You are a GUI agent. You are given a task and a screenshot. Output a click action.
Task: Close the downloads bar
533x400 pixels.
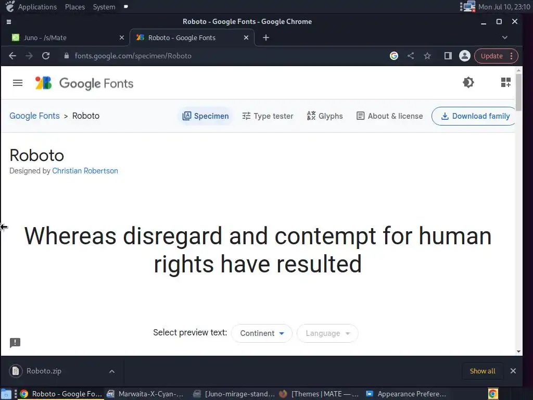coord(513,371)
